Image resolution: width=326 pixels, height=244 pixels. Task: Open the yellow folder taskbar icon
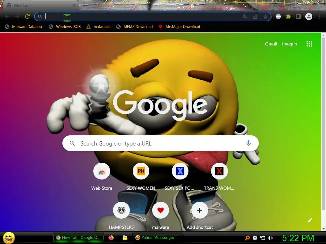pos(125,238)
